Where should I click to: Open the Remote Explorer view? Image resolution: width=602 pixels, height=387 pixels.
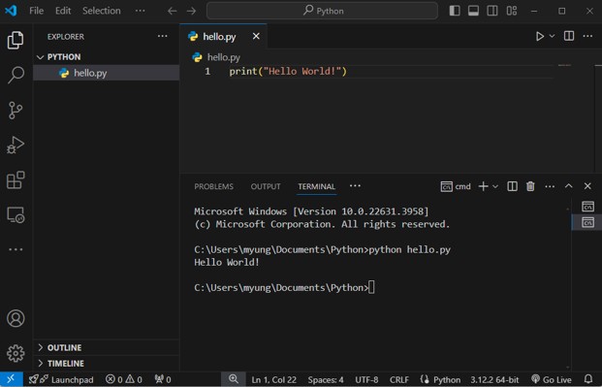coord(16,214)
